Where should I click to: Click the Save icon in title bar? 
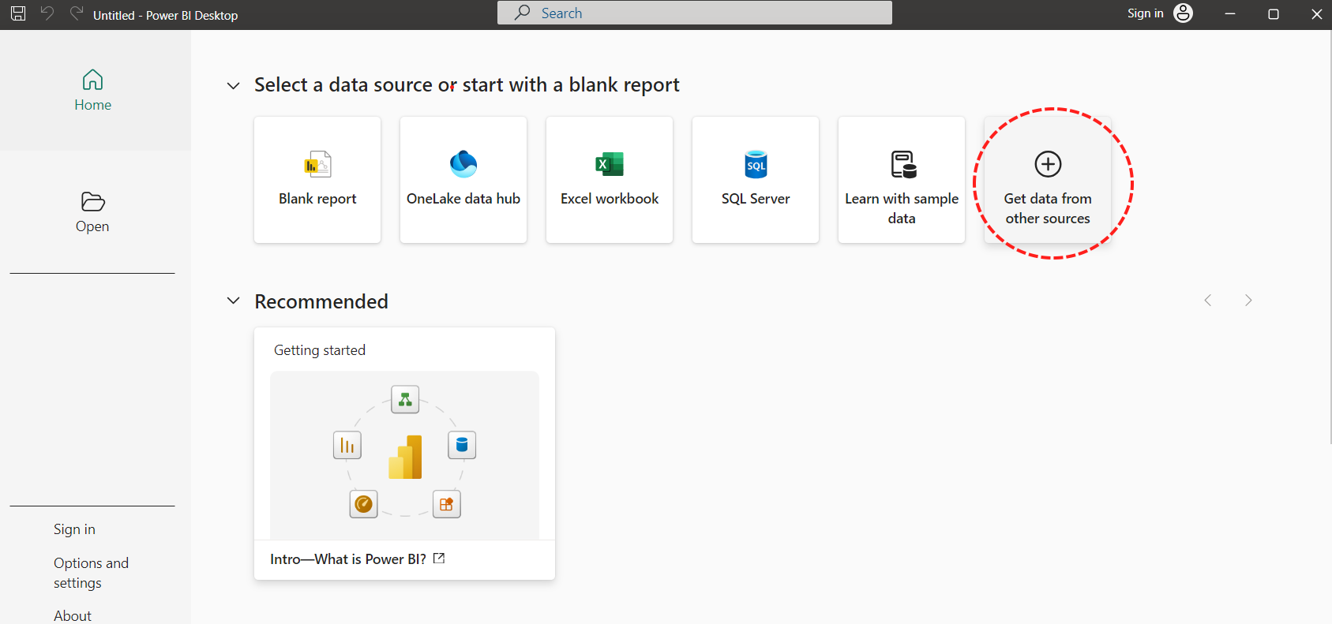(x=18, y=14)
